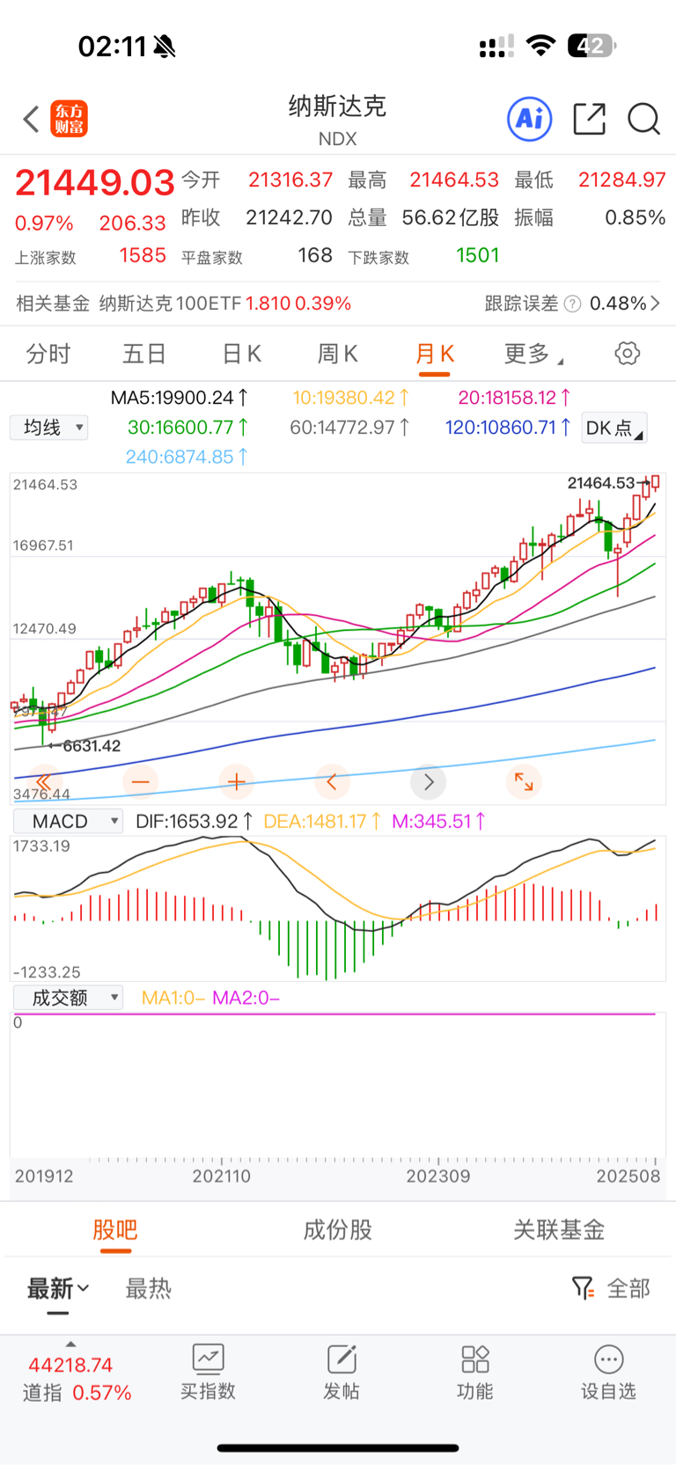Show 最热 posts
The image size is (676, 1465).
click(148, 1289)
